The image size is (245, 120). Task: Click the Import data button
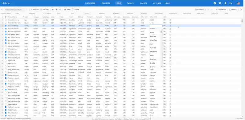click(x=221, y=10)
